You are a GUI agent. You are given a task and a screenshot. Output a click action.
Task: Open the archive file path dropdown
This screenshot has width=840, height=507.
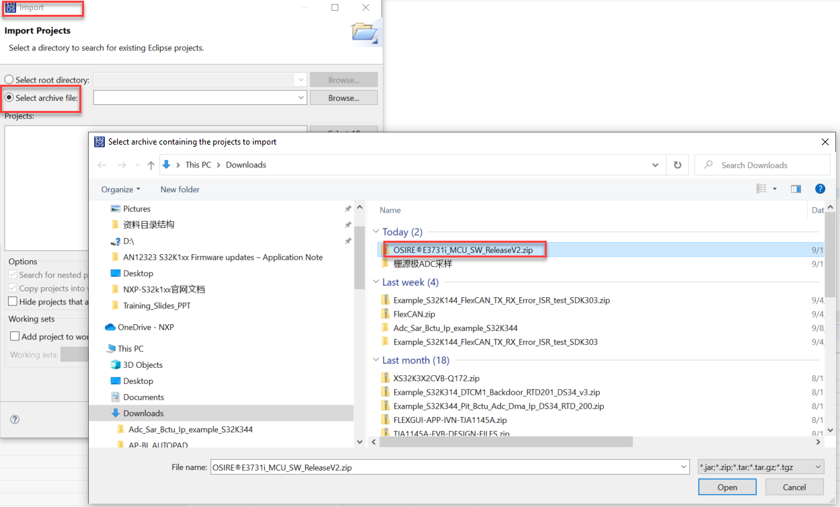coord(301,98)
